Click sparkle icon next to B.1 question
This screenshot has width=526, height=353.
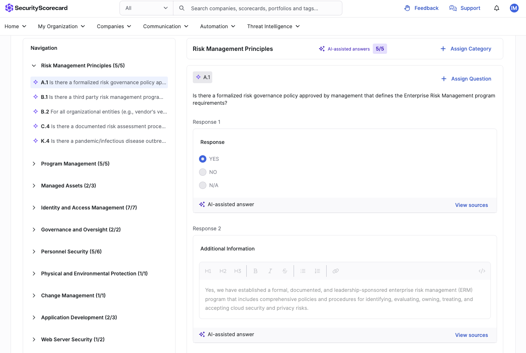coord(36,97)
